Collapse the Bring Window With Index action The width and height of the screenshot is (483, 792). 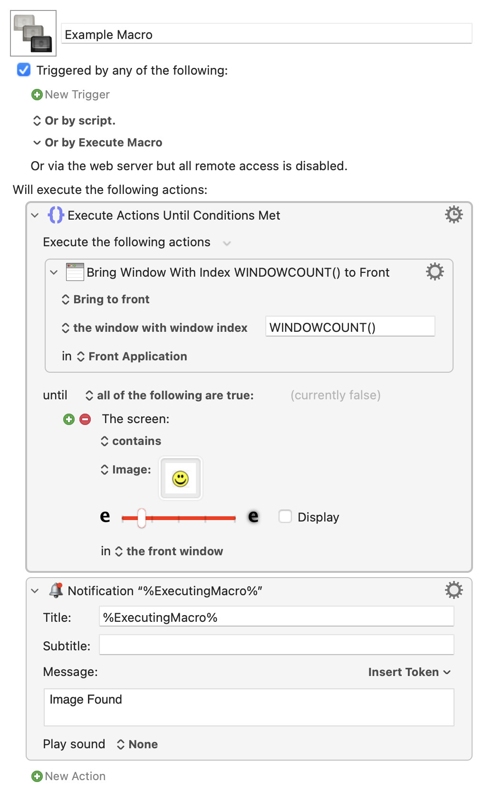click(54, 272)
